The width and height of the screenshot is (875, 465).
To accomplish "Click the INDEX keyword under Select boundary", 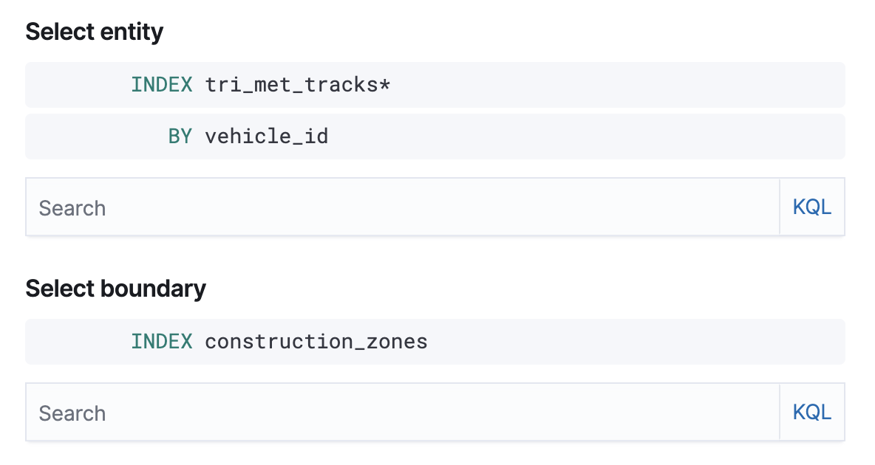I will (161, 341).
